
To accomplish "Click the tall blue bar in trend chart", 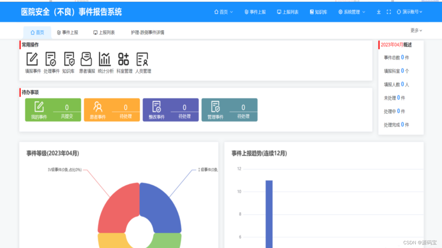I will [x=269, y=214].
